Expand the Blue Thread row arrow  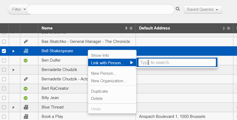tap(13, 107)
